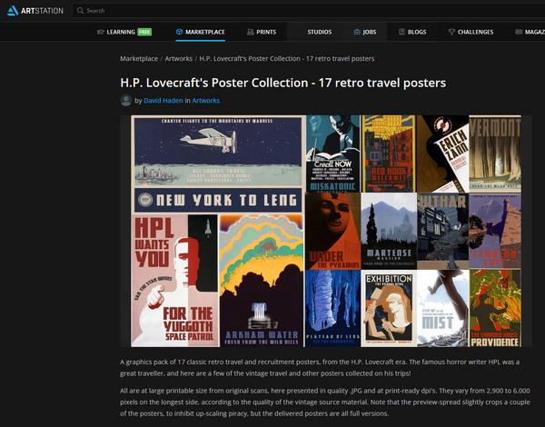Click the Blogs icon in navigation
Viewport: 545px width, 427px height.
tap(401, 32)
